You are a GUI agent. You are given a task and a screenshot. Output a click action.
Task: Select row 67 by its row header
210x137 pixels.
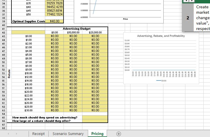point(3,124)
